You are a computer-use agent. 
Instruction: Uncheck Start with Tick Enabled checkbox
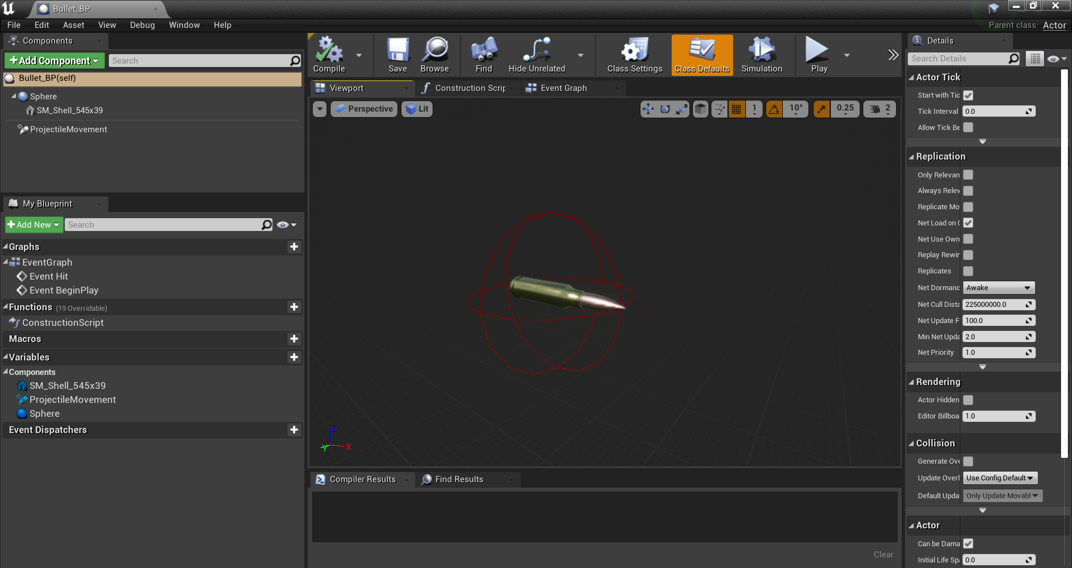click(968, 95)
